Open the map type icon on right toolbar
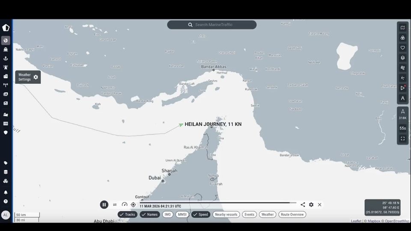Viewport: 411px width, 231px height. [x=402, y=28]
